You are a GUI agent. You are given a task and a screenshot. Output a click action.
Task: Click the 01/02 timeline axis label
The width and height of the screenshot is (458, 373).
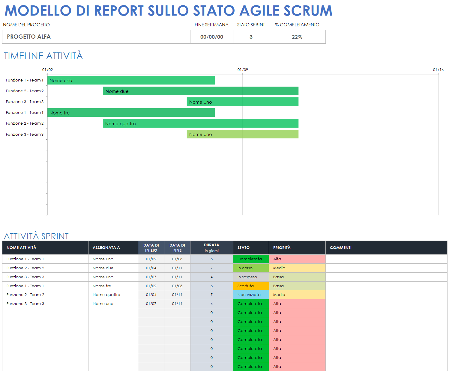(47, 70)
